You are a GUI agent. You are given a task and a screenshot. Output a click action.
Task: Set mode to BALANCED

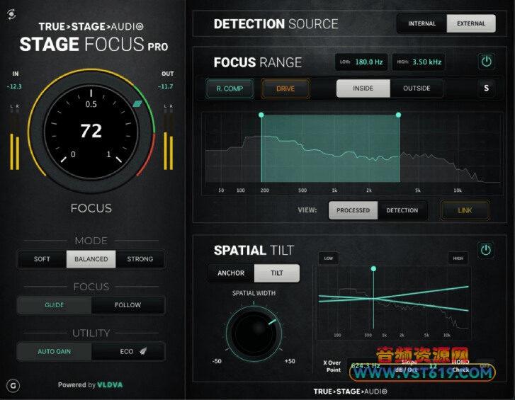[x=91, y=259]
